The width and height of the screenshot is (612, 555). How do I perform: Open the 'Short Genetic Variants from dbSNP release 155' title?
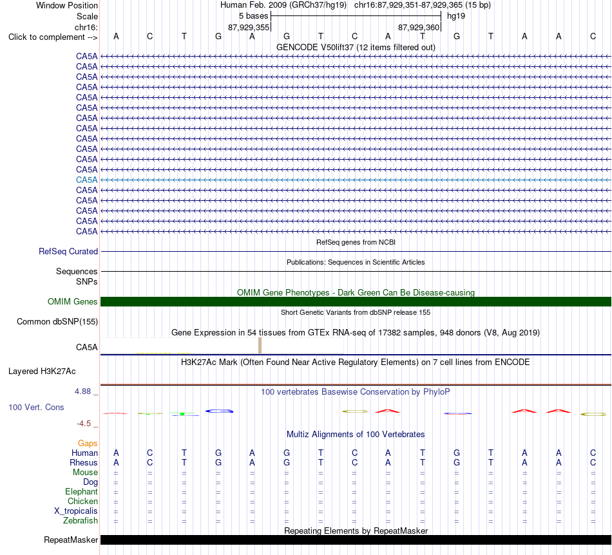[356, 312]
